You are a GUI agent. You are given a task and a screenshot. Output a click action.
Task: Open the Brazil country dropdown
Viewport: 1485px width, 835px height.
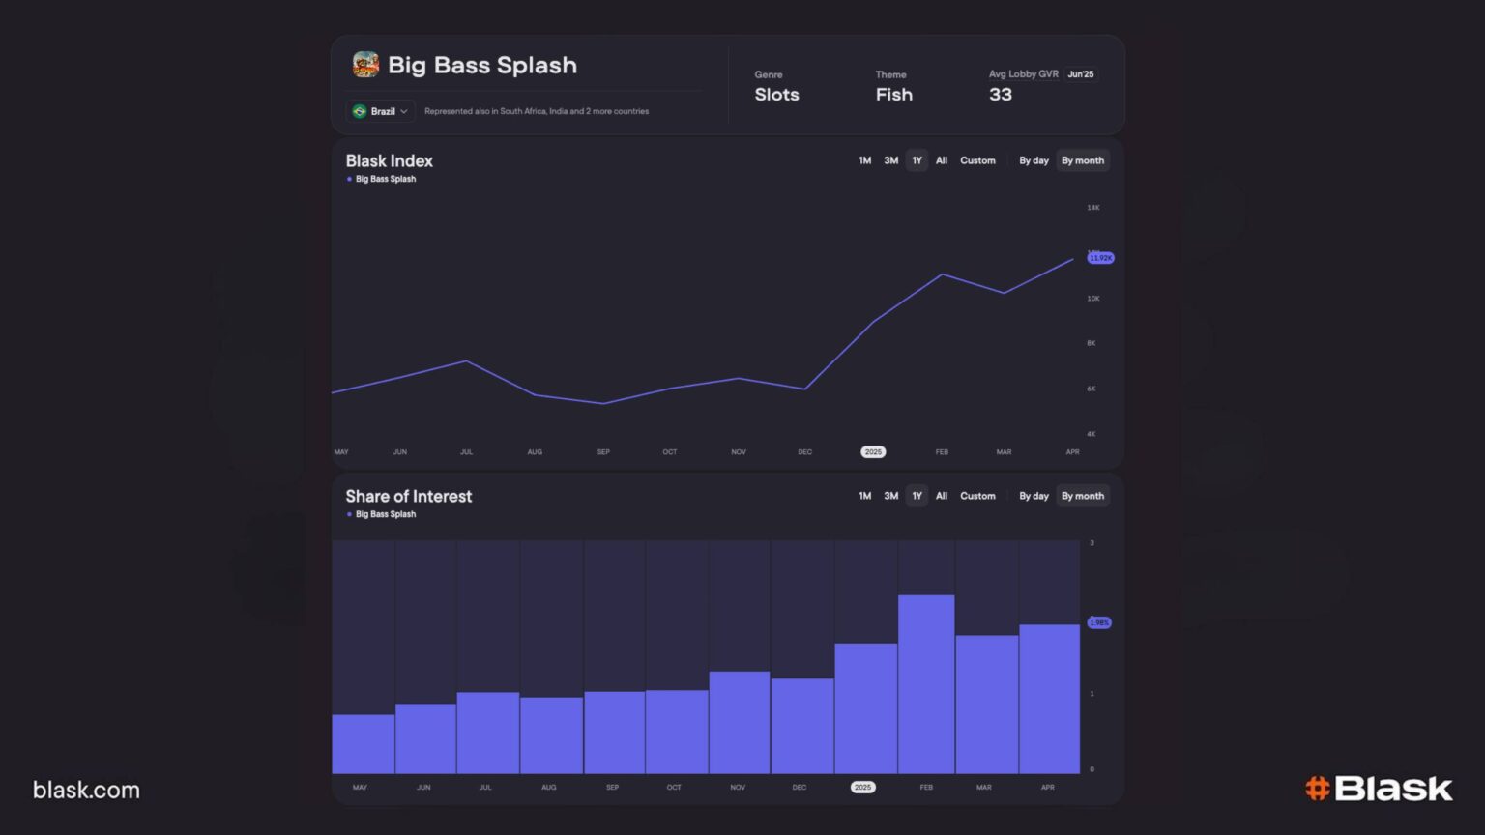(381, 111)
